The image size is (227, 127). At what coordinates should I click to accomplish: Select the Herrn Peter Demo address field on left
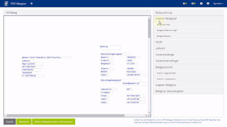(x=32, y=67)
